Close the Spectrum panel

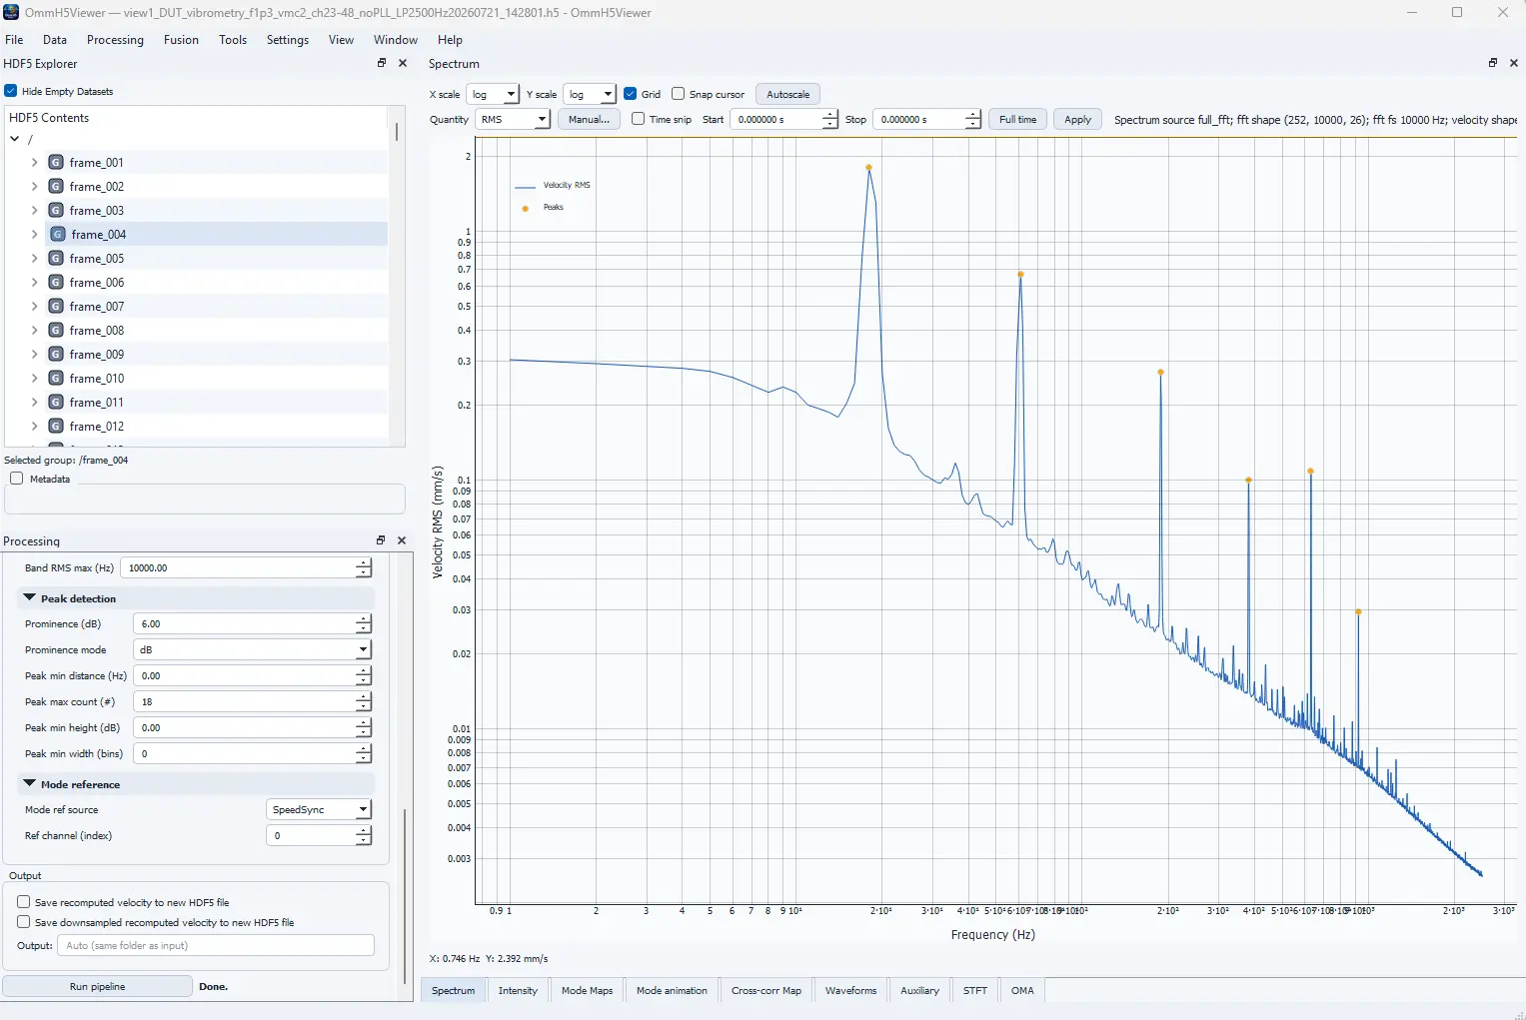pos(1514,63)
